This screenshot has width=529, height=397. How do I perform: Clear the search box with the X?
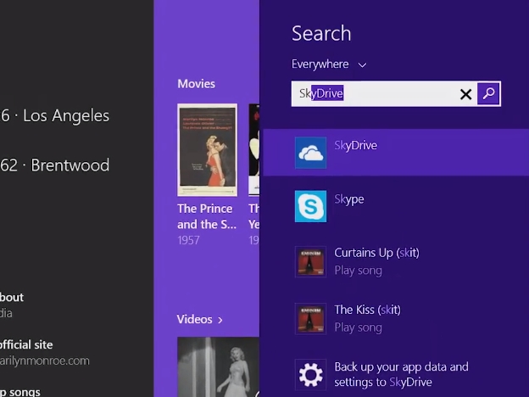[x=465, y=94]
